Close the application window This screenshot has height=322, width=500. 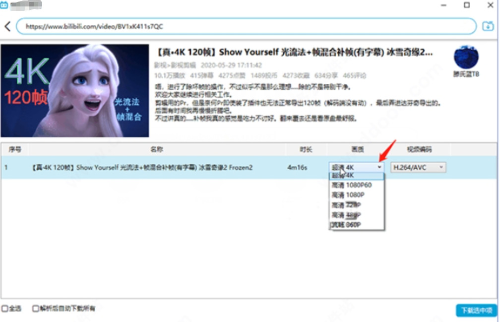point(491,5)
